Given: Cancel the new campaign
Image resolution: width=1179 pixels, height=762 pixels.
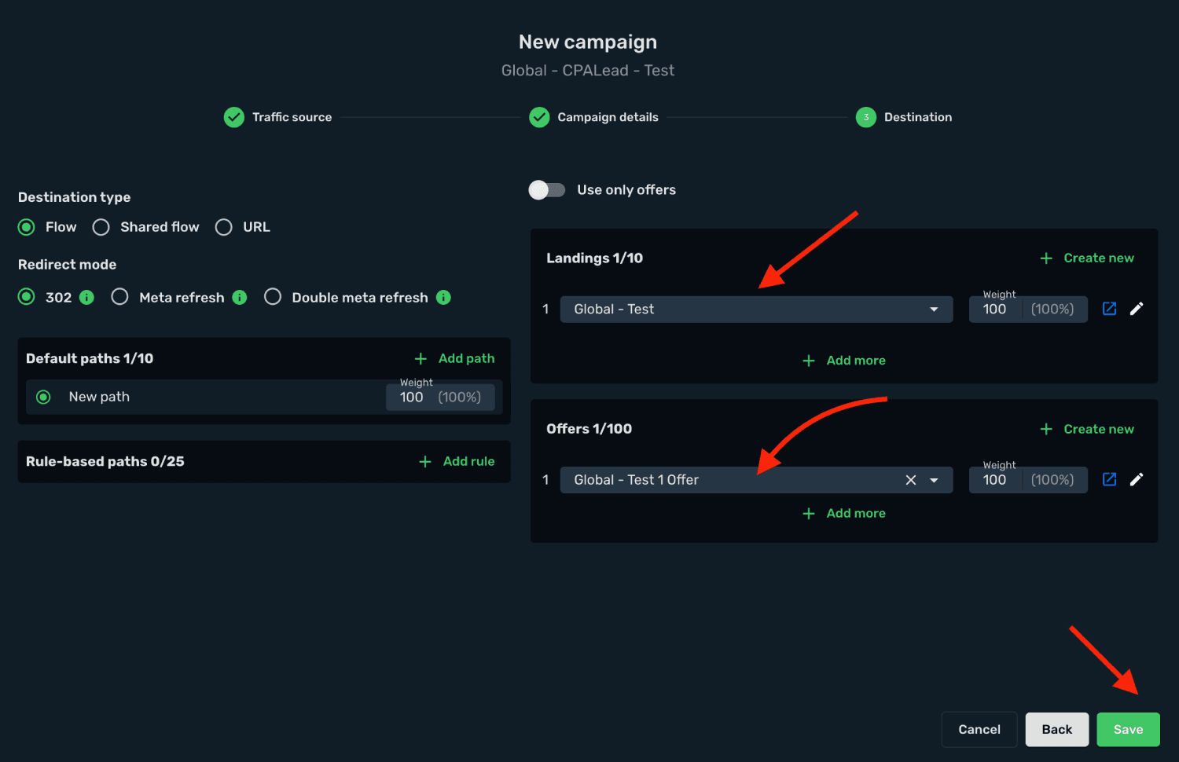Looking at the screenshot, I should [x=979, y=730].
